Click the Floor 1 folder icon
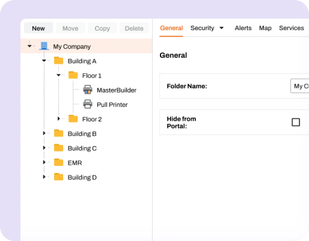Screen dimensions: 309x241 (x=73, y=75)
